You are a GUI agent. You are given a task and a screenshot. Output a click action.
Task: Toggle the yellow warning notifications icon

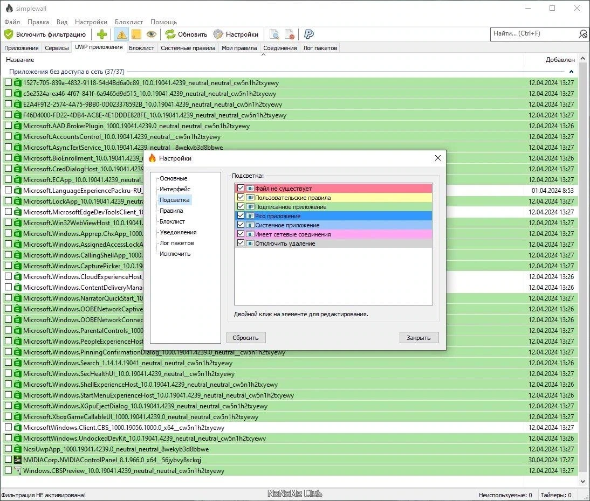click(x=121, y=34)
